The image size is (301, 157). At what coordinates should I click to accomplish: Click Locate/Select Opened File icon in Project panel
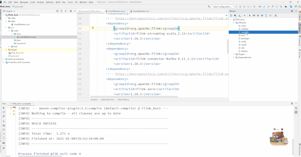[x=57, y=11]
